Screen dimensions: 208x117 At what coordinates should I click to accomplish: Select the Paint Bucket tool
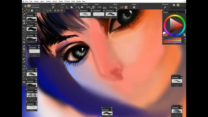24,17
